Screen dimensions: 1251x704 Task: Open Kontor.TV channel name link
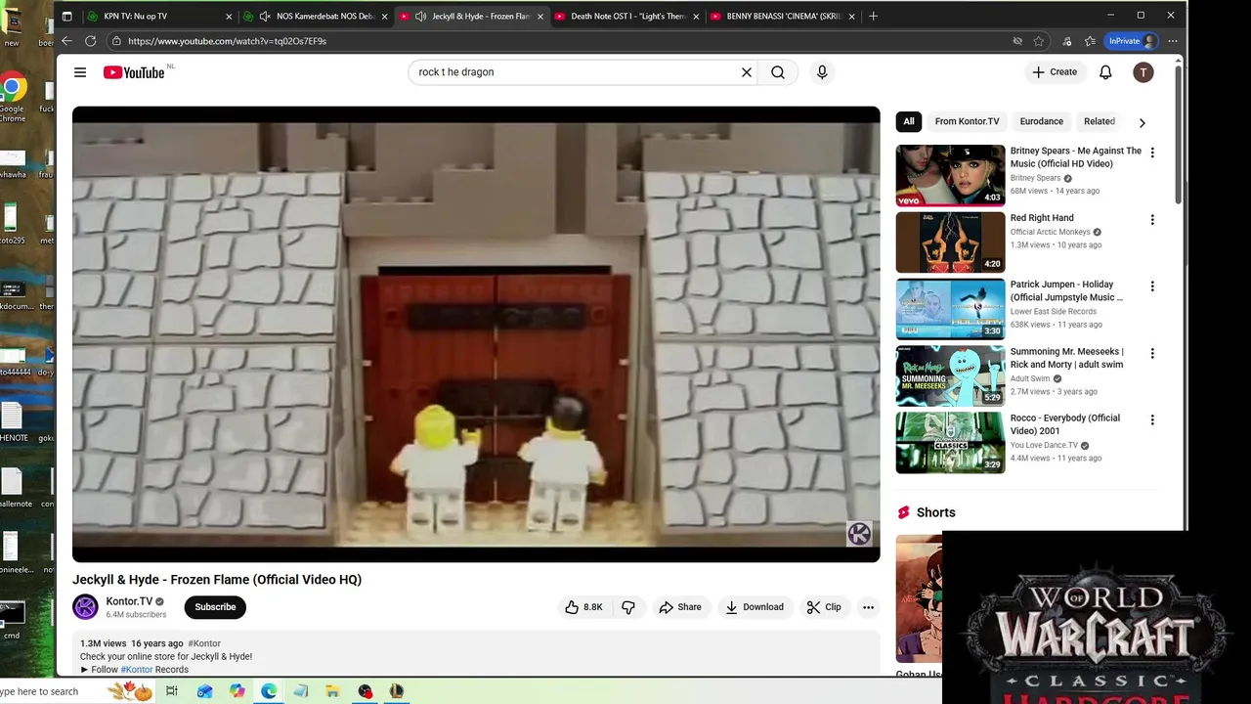coord(129,601)
